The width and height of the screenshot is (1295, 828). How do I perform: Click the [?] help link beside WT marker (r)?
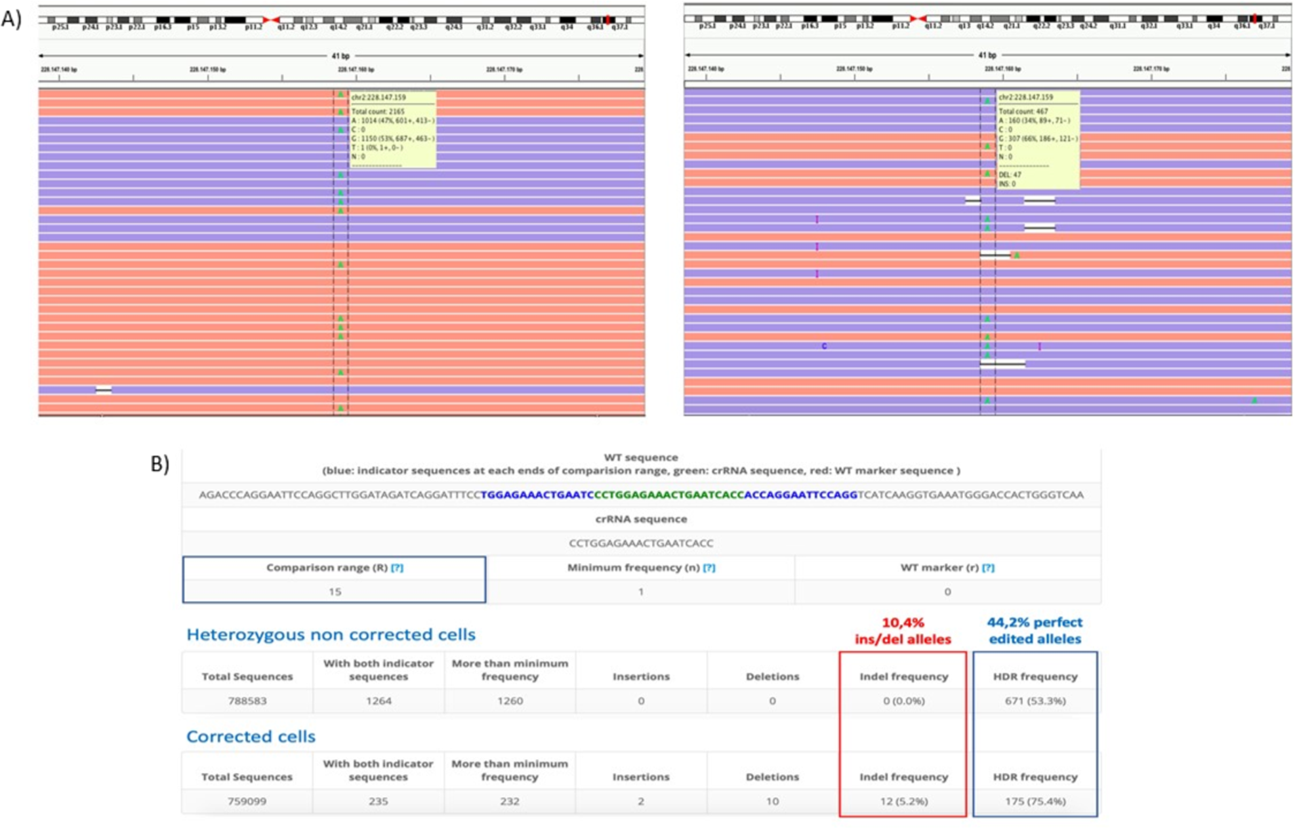point(988,568)
